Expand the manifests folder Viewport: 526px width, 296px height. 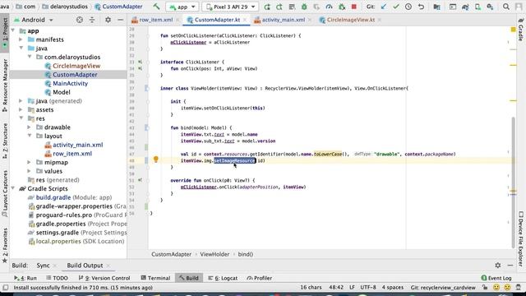(x=21, y=39)
